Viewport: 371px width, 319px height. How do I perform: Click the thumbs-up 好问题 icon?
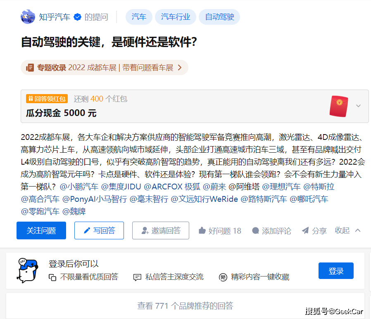click(202, 230)
